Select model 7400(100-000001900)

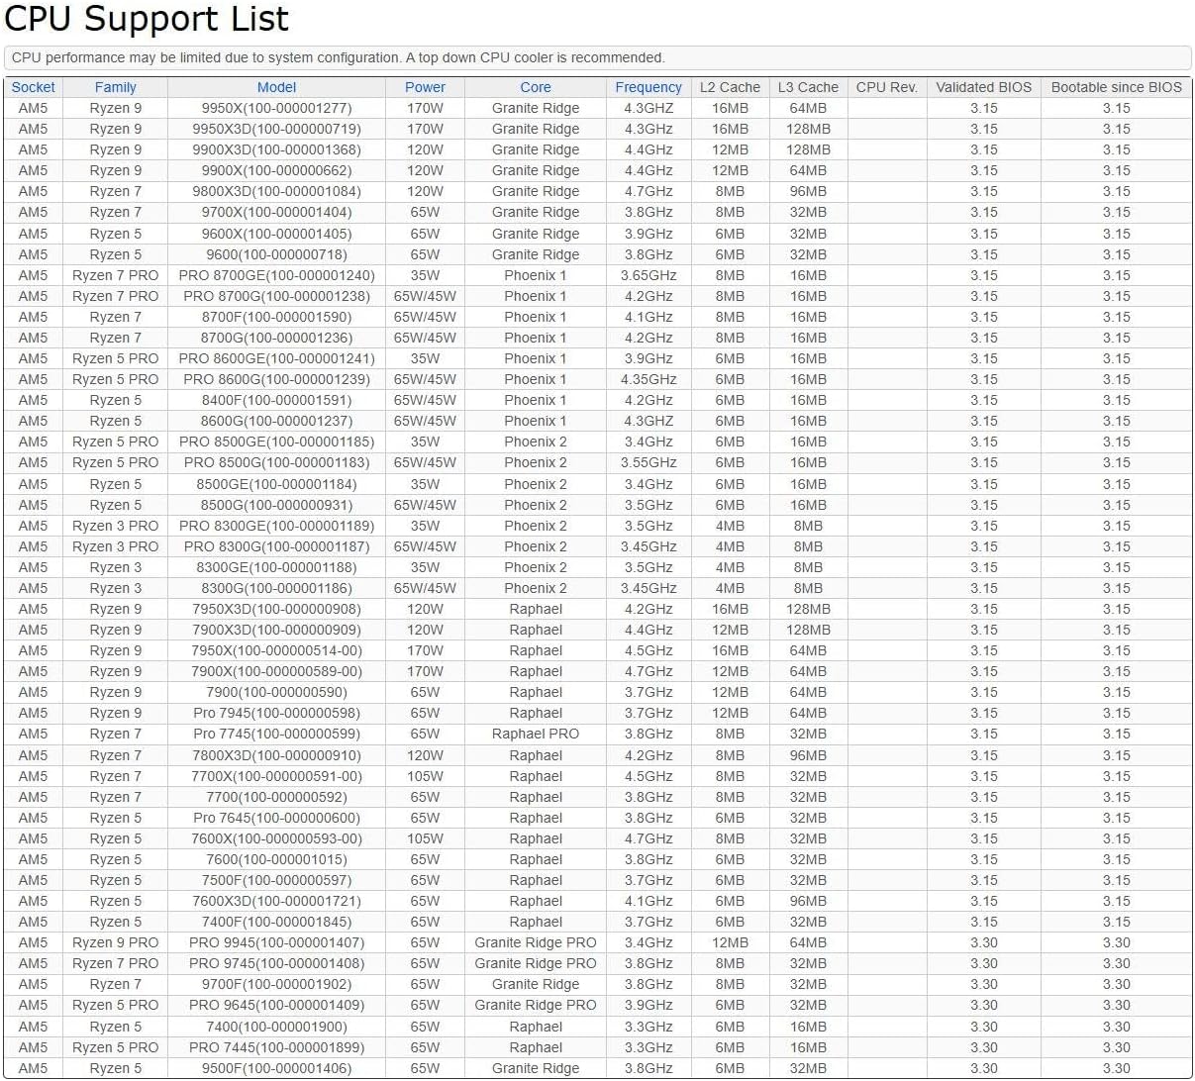point(276,1027)
